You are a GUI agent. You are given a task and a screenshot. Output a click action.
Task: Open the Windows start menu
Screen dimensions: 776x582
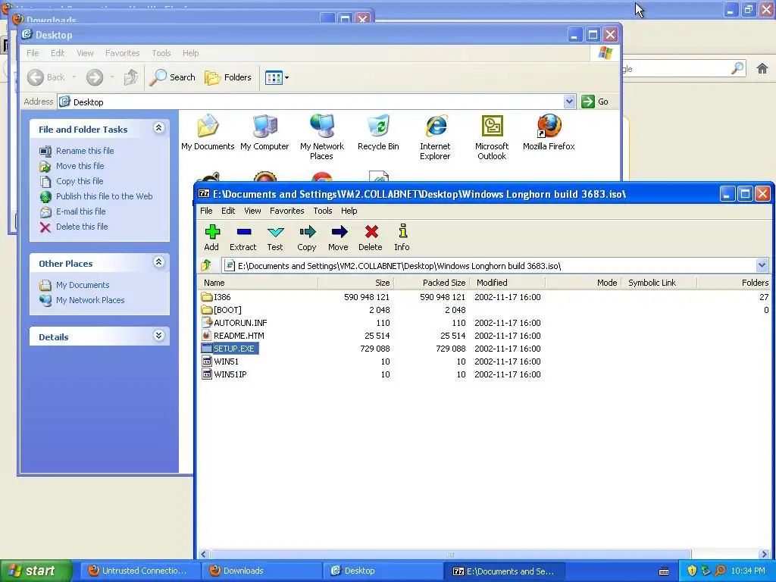[36, 571]
